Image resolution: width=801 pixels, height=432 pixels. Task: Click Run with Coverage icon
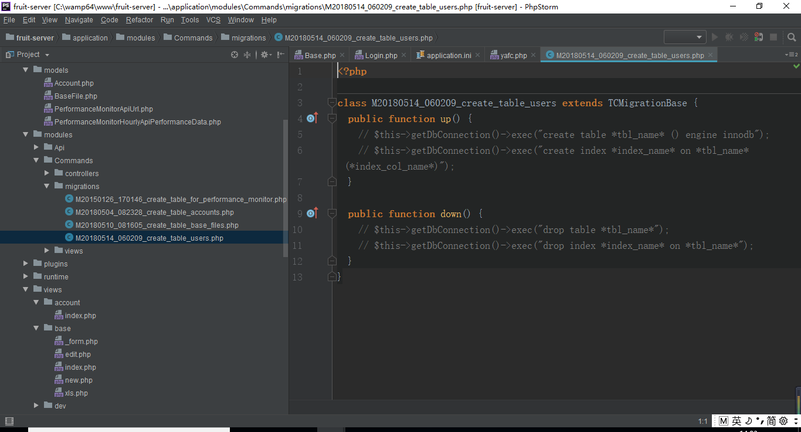[744, 37]
